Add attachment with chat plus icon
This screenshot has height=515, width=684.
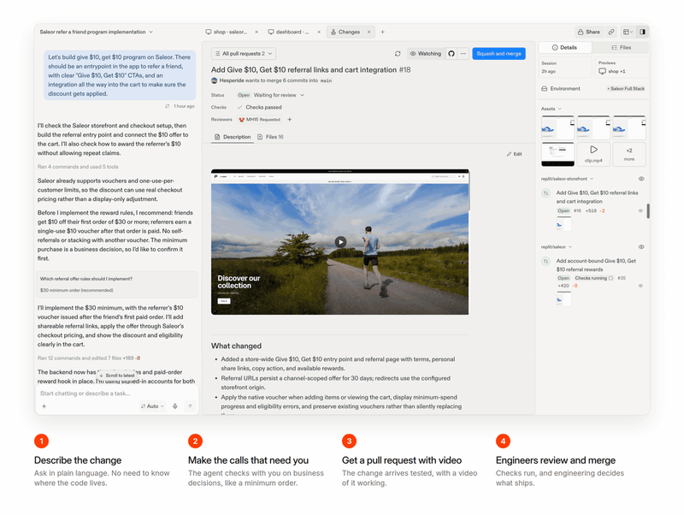pos(44,406)
